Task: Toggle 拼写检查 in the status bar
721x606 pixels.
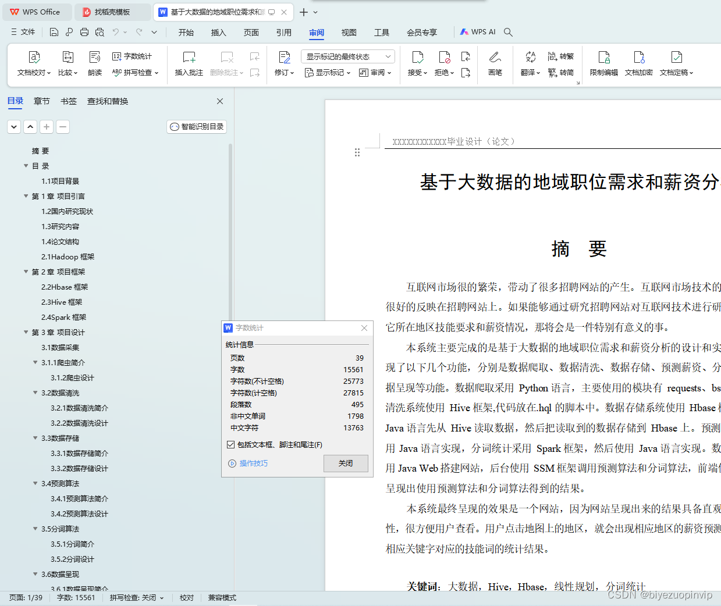Action: [136, 597]
